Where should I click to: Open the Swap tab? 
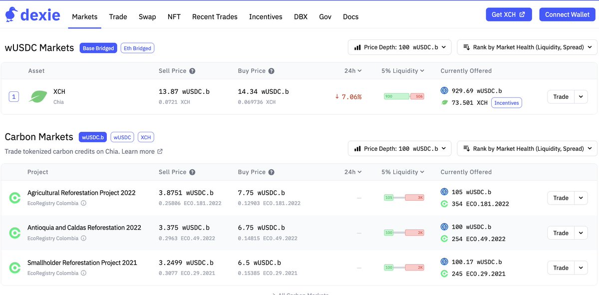pyautogui.click(x=147, y=16)
